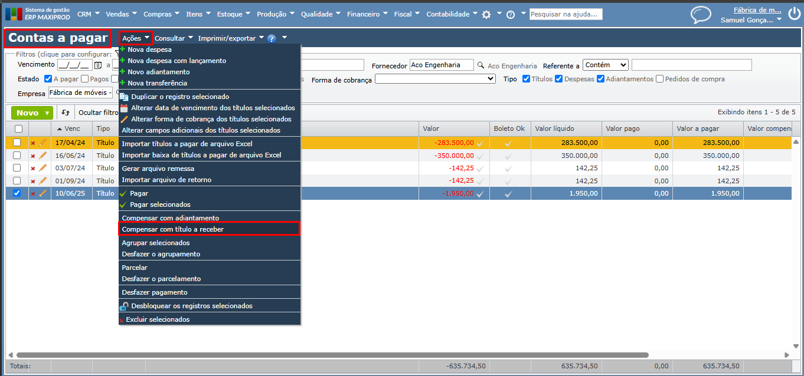Uncheck the 10/06/25 row checkbox
Screen dimensions: 804x376
17,193
